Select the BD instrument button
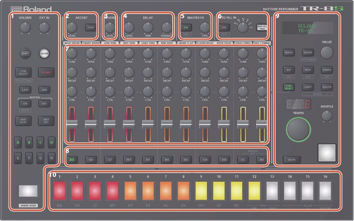The width and height of the screenshot is (354, 221). (72, 160)
